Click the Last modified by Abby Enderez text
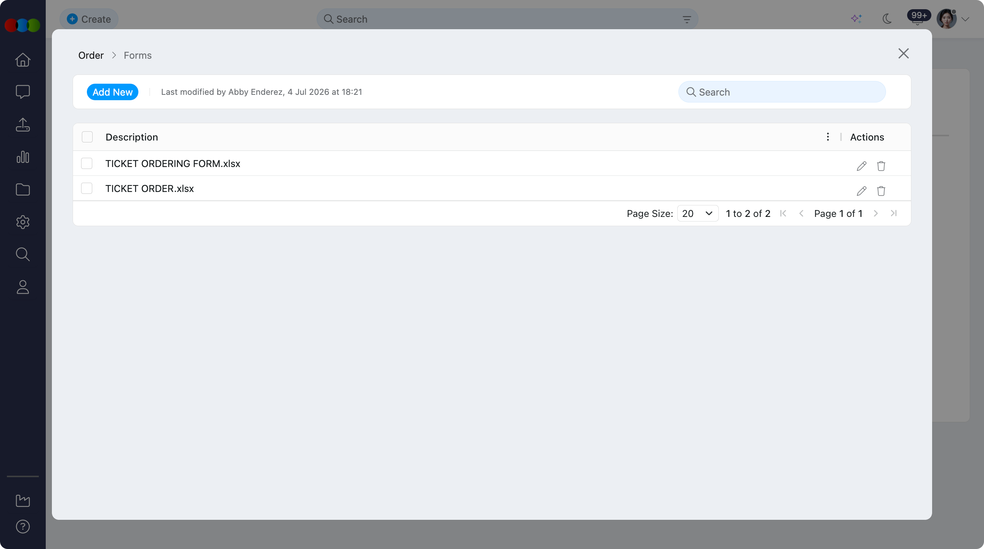The image size is (984, 549). point(261,92)
